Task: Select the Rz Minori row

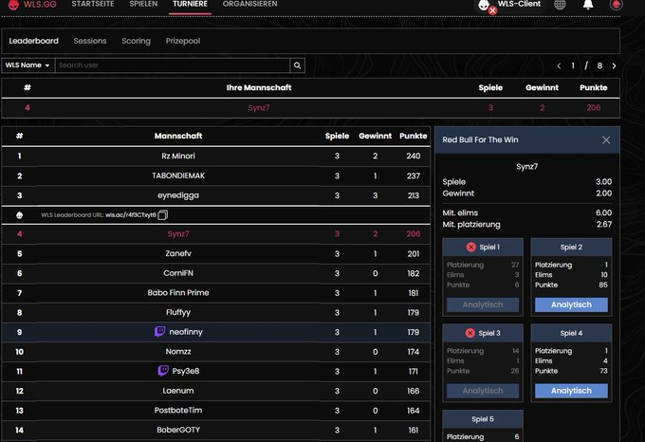Action: 216,157
